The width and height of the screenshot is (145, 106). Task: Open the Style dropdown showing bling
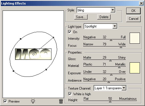pyautogui.click(x=113, y=10)
